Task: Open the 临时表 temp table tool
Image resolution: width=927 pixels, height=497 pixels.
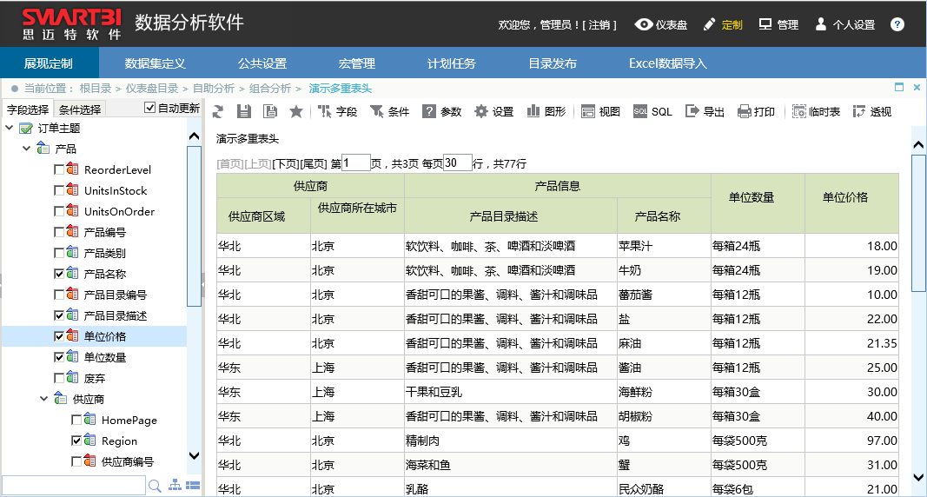Action: [x=817, y=112]
